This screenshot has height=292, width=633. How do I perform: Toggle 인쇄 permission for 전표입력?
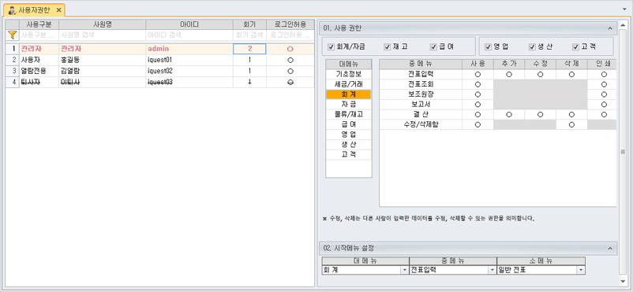604,75
